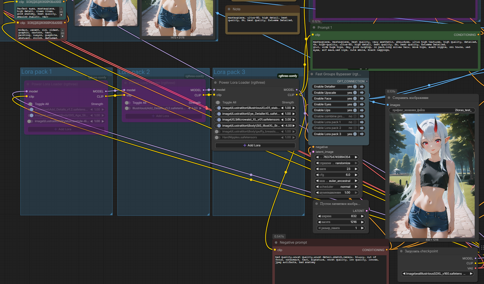Click the arrow icon next to Enable Eyes

pyautogui.click(x=362, y=104)
